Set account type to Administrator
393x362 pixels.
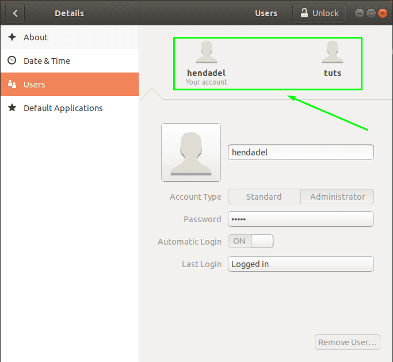(337, 197)
